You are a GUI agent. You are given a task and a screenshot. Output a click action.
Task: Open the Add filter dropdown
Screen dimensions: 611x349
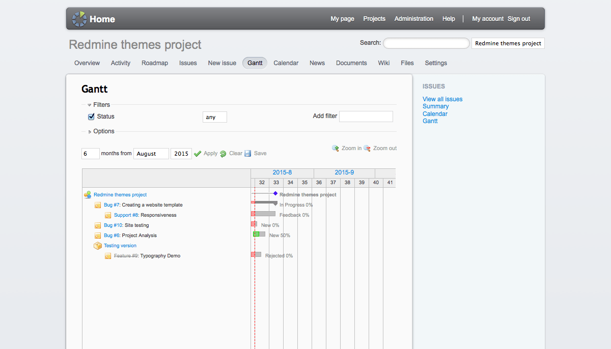point(366,117)
